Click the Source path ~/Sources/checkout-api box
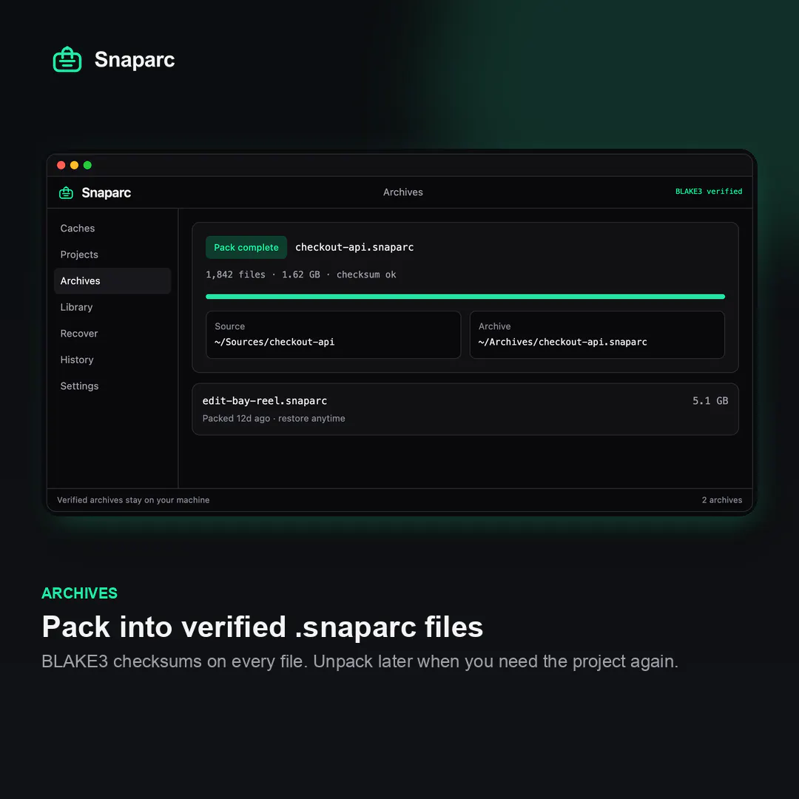Image resolution: width=799 pixels, height=799 pixels. coord(333,335)
